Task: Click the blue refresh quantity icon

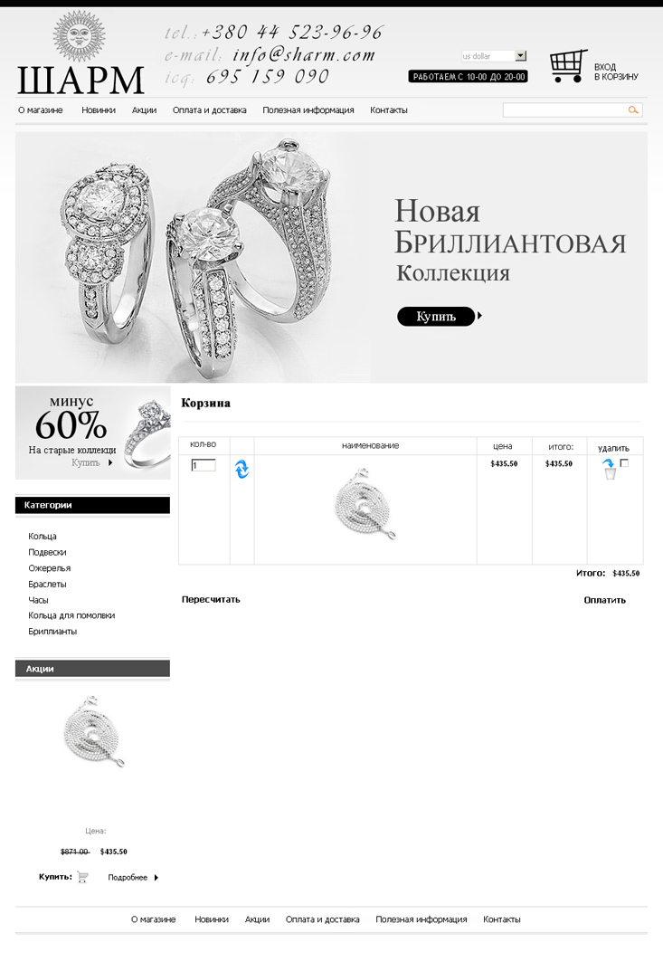Action: (242, 470)
